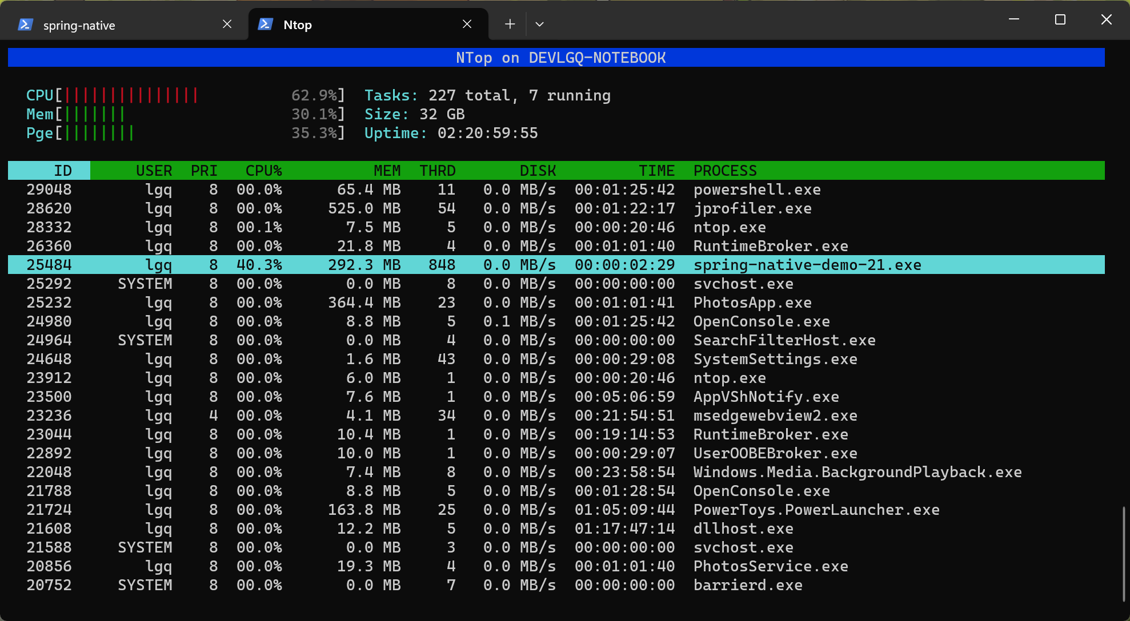
Task: Sort by the PROCESS column header
Action: click(726, 171)
